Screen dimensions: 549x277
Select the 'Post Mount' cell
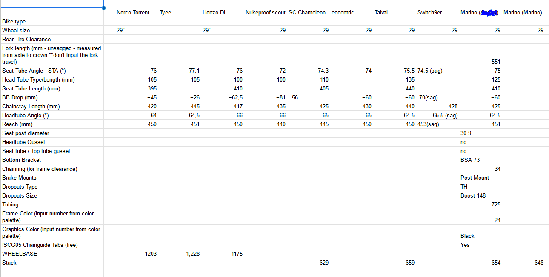(x=480, y=178)
